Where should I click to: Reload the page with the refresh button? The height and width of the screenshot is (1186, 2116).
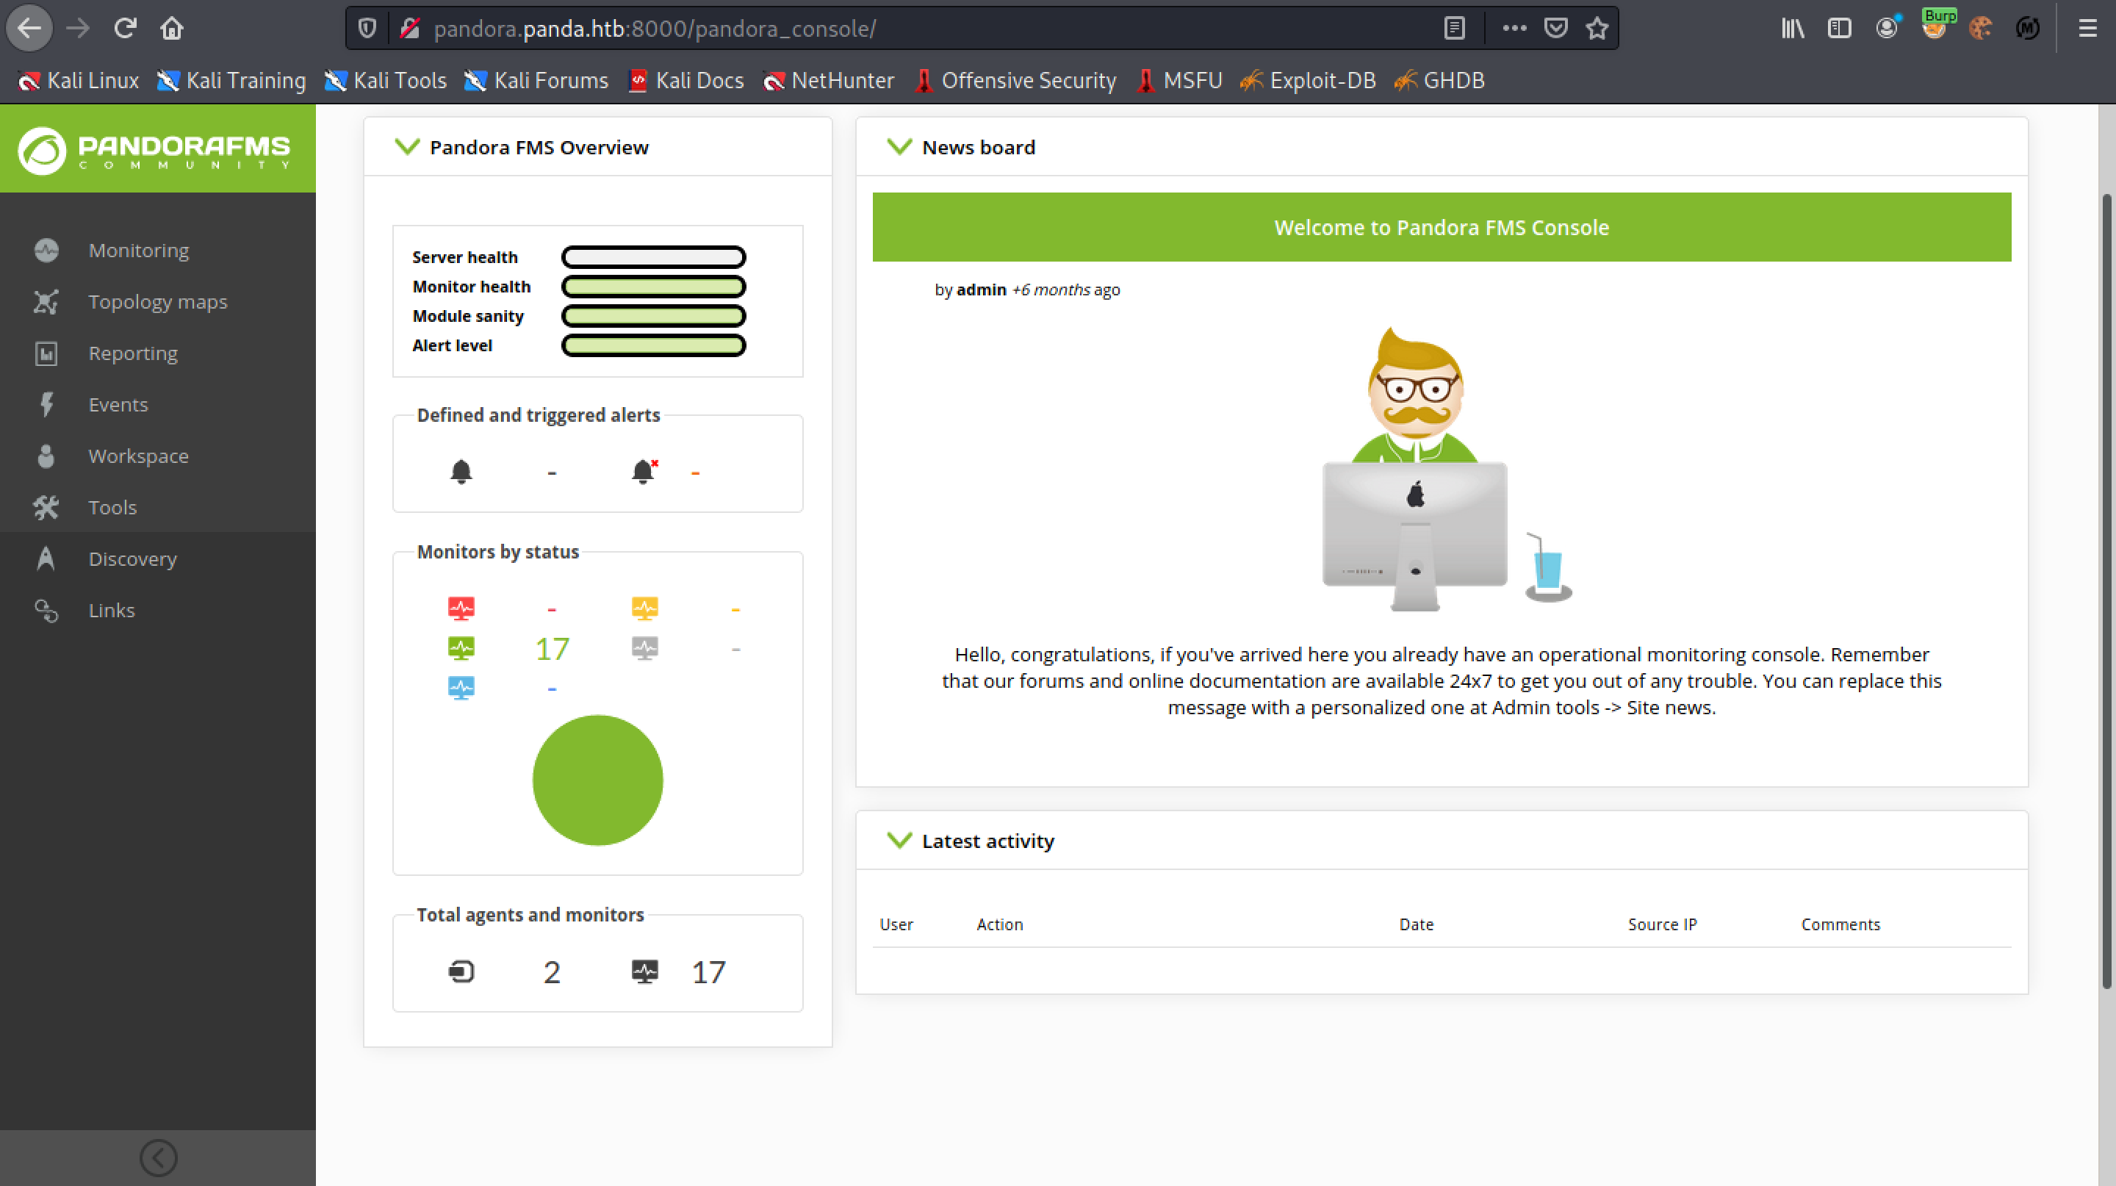(x=125, y=29)
